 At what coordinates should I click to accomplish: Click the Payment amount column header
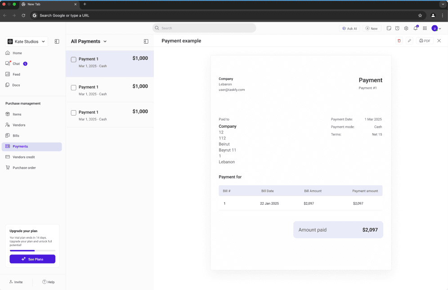365,191
